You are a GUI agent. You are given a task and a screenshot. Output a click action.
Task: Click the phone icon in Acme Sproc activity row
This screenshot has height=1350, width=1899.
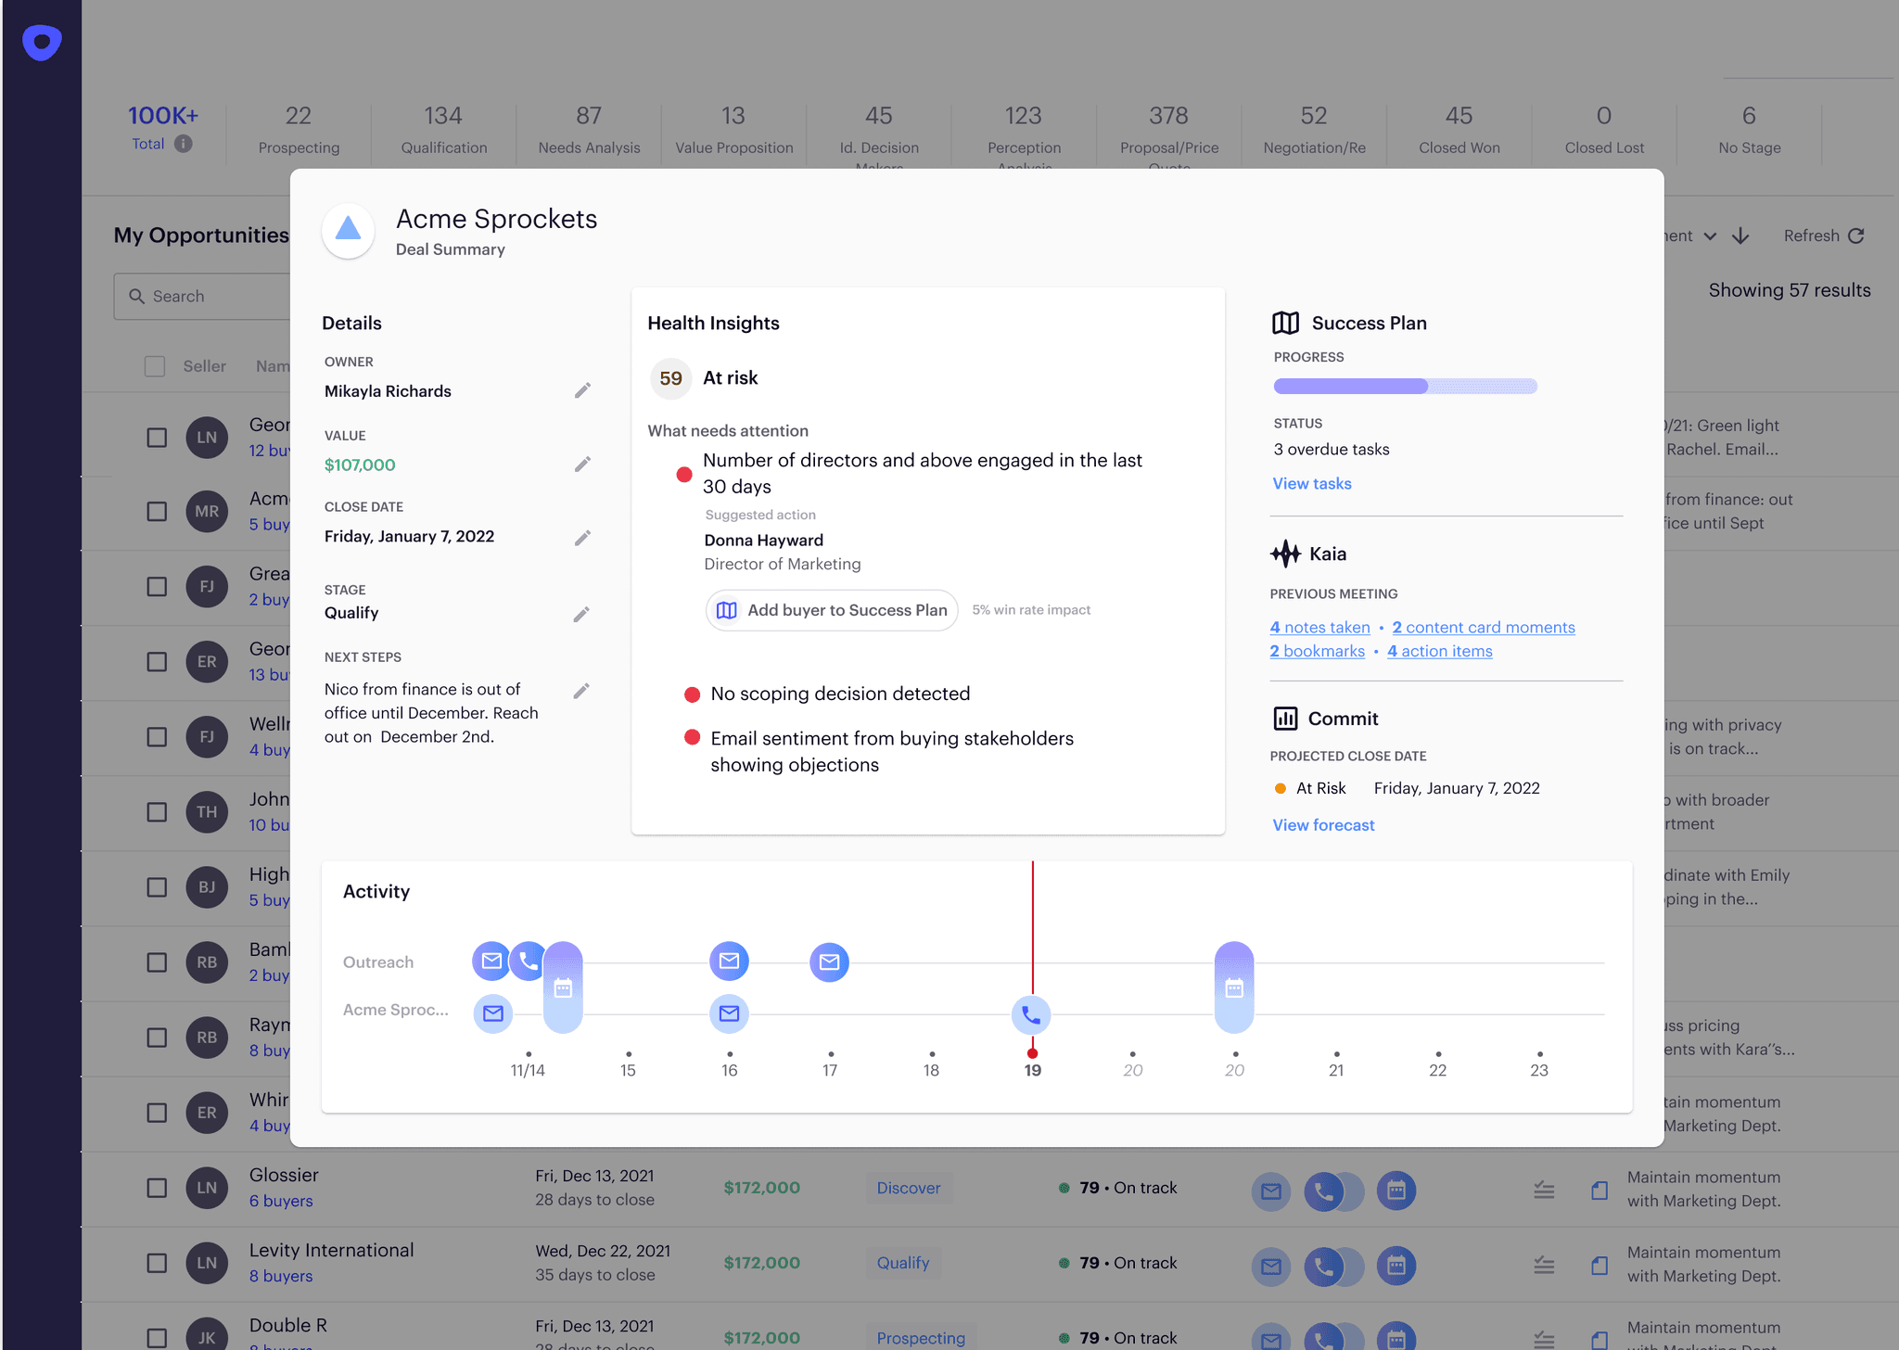pyautogui.click(x=1030, y=1012)
